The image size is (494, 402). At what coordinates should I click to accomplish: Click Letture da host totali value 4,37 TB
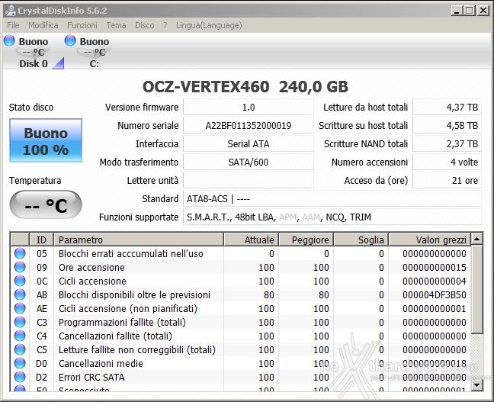tap(447, 108)
